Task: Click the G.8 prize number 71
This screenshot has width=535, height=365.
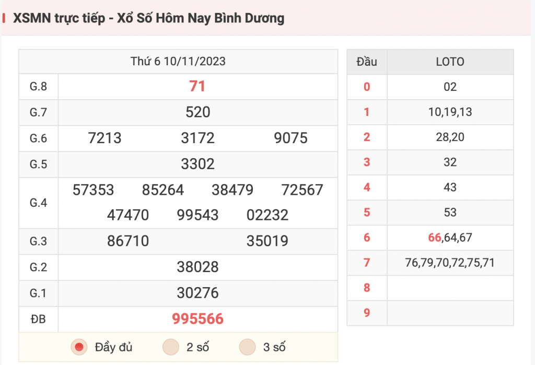Action: coord(197,86)
